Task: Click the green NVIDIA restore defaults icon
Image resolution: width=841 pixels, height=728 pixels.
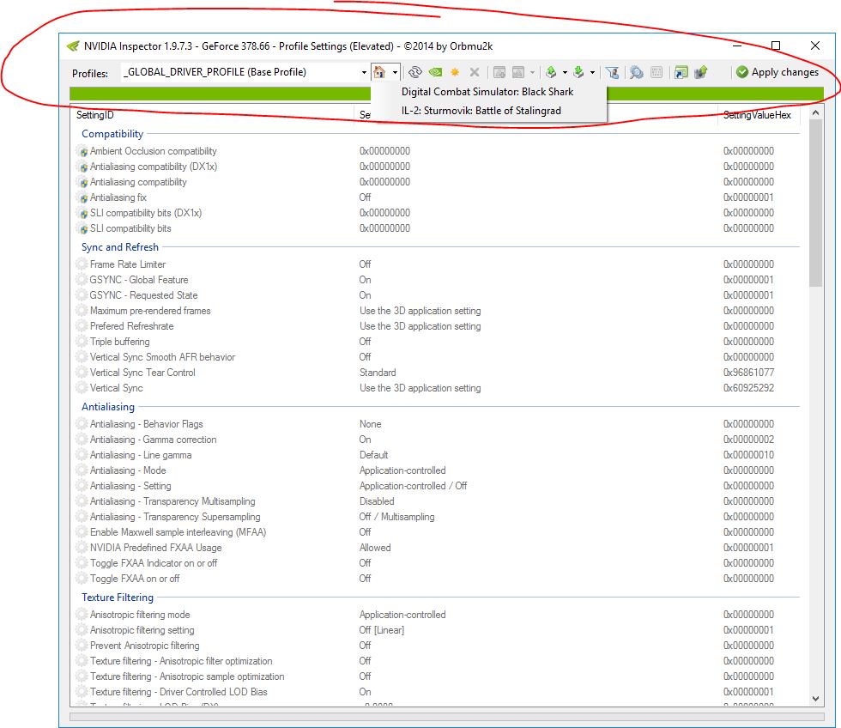Action: [436, 72]
